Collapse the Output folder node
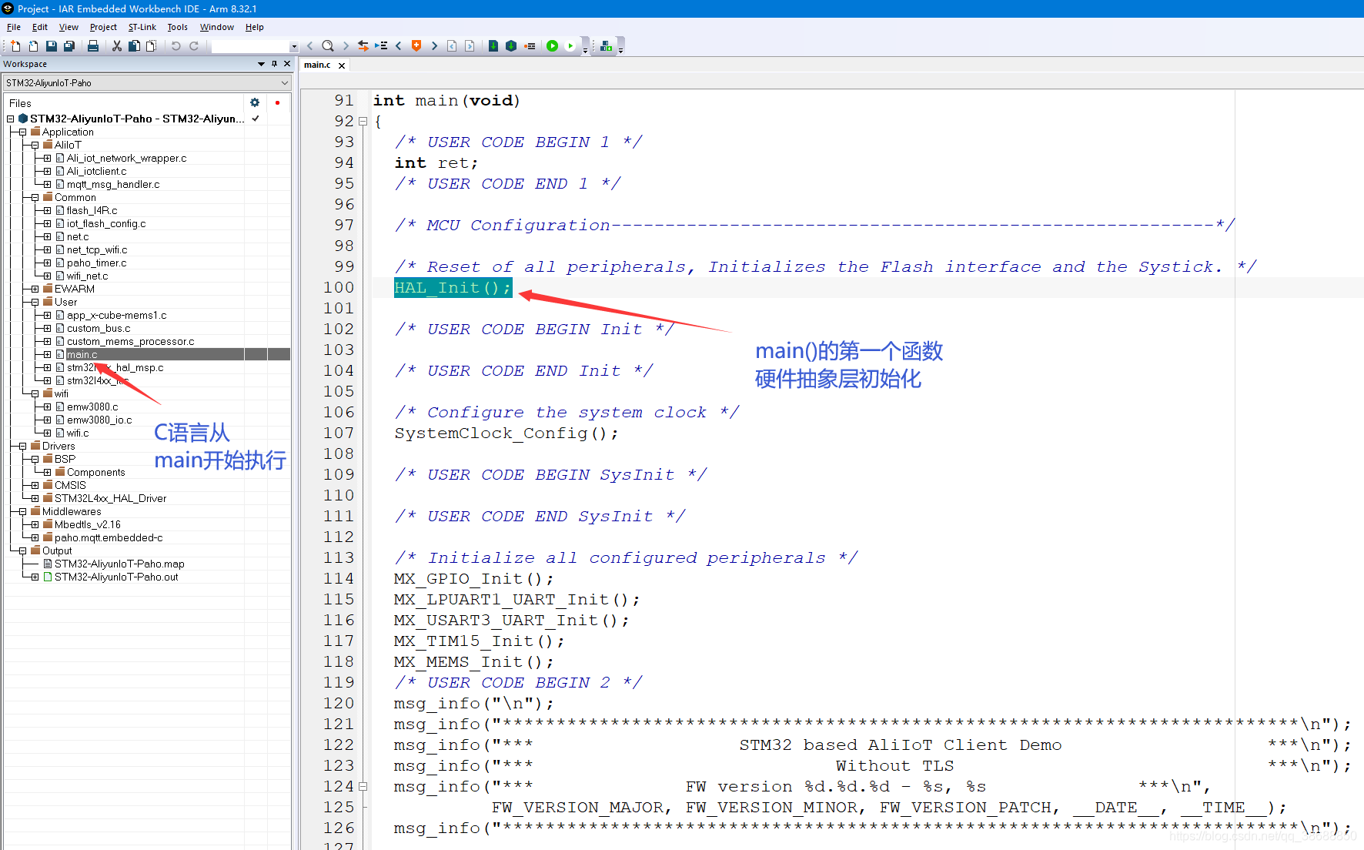1364x850 pixels. [22, 550]
